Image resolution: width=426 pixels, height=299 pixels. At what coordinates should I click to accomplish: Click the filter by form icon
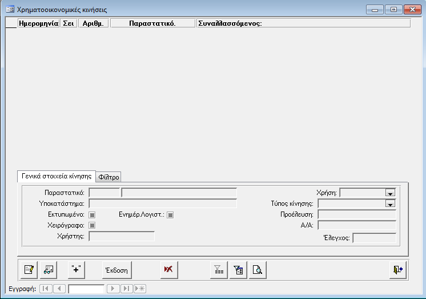pyautogui.click(x=238, y=269)
